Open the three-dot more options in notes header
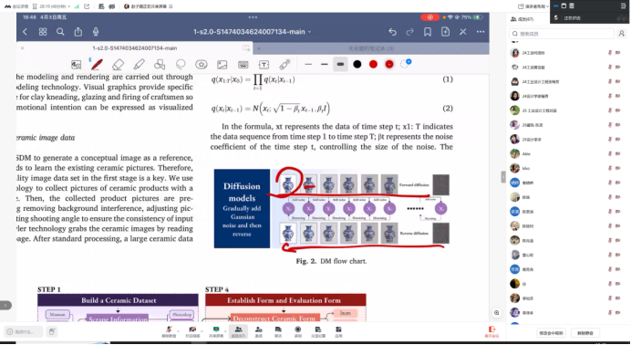This screenshot has height=345, width=631. (x=481, y=32)
